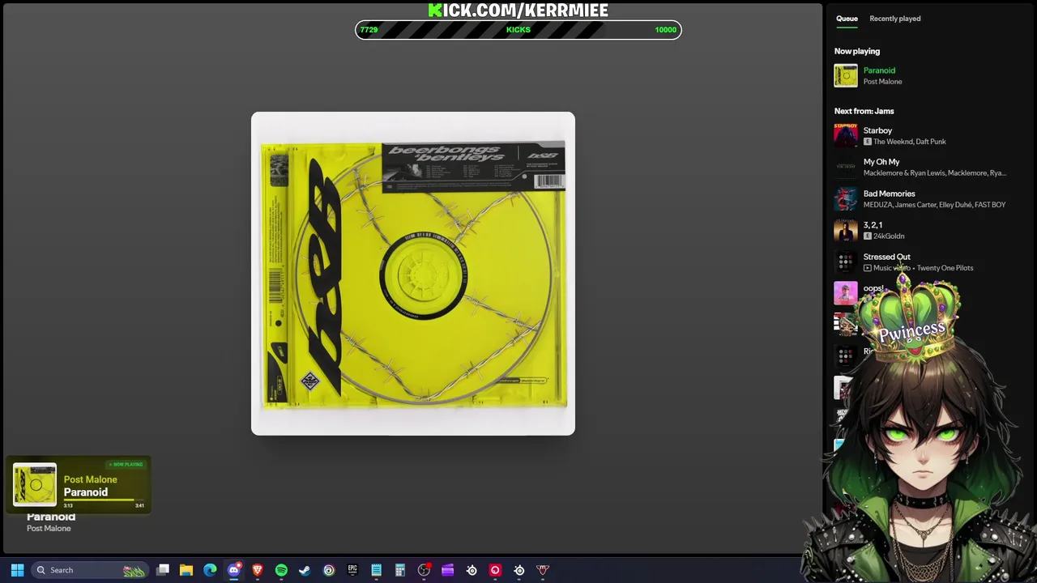1037x583 pixels.
Task: Open Brave browser from the taskbar
Action: (x=258, y=570)
